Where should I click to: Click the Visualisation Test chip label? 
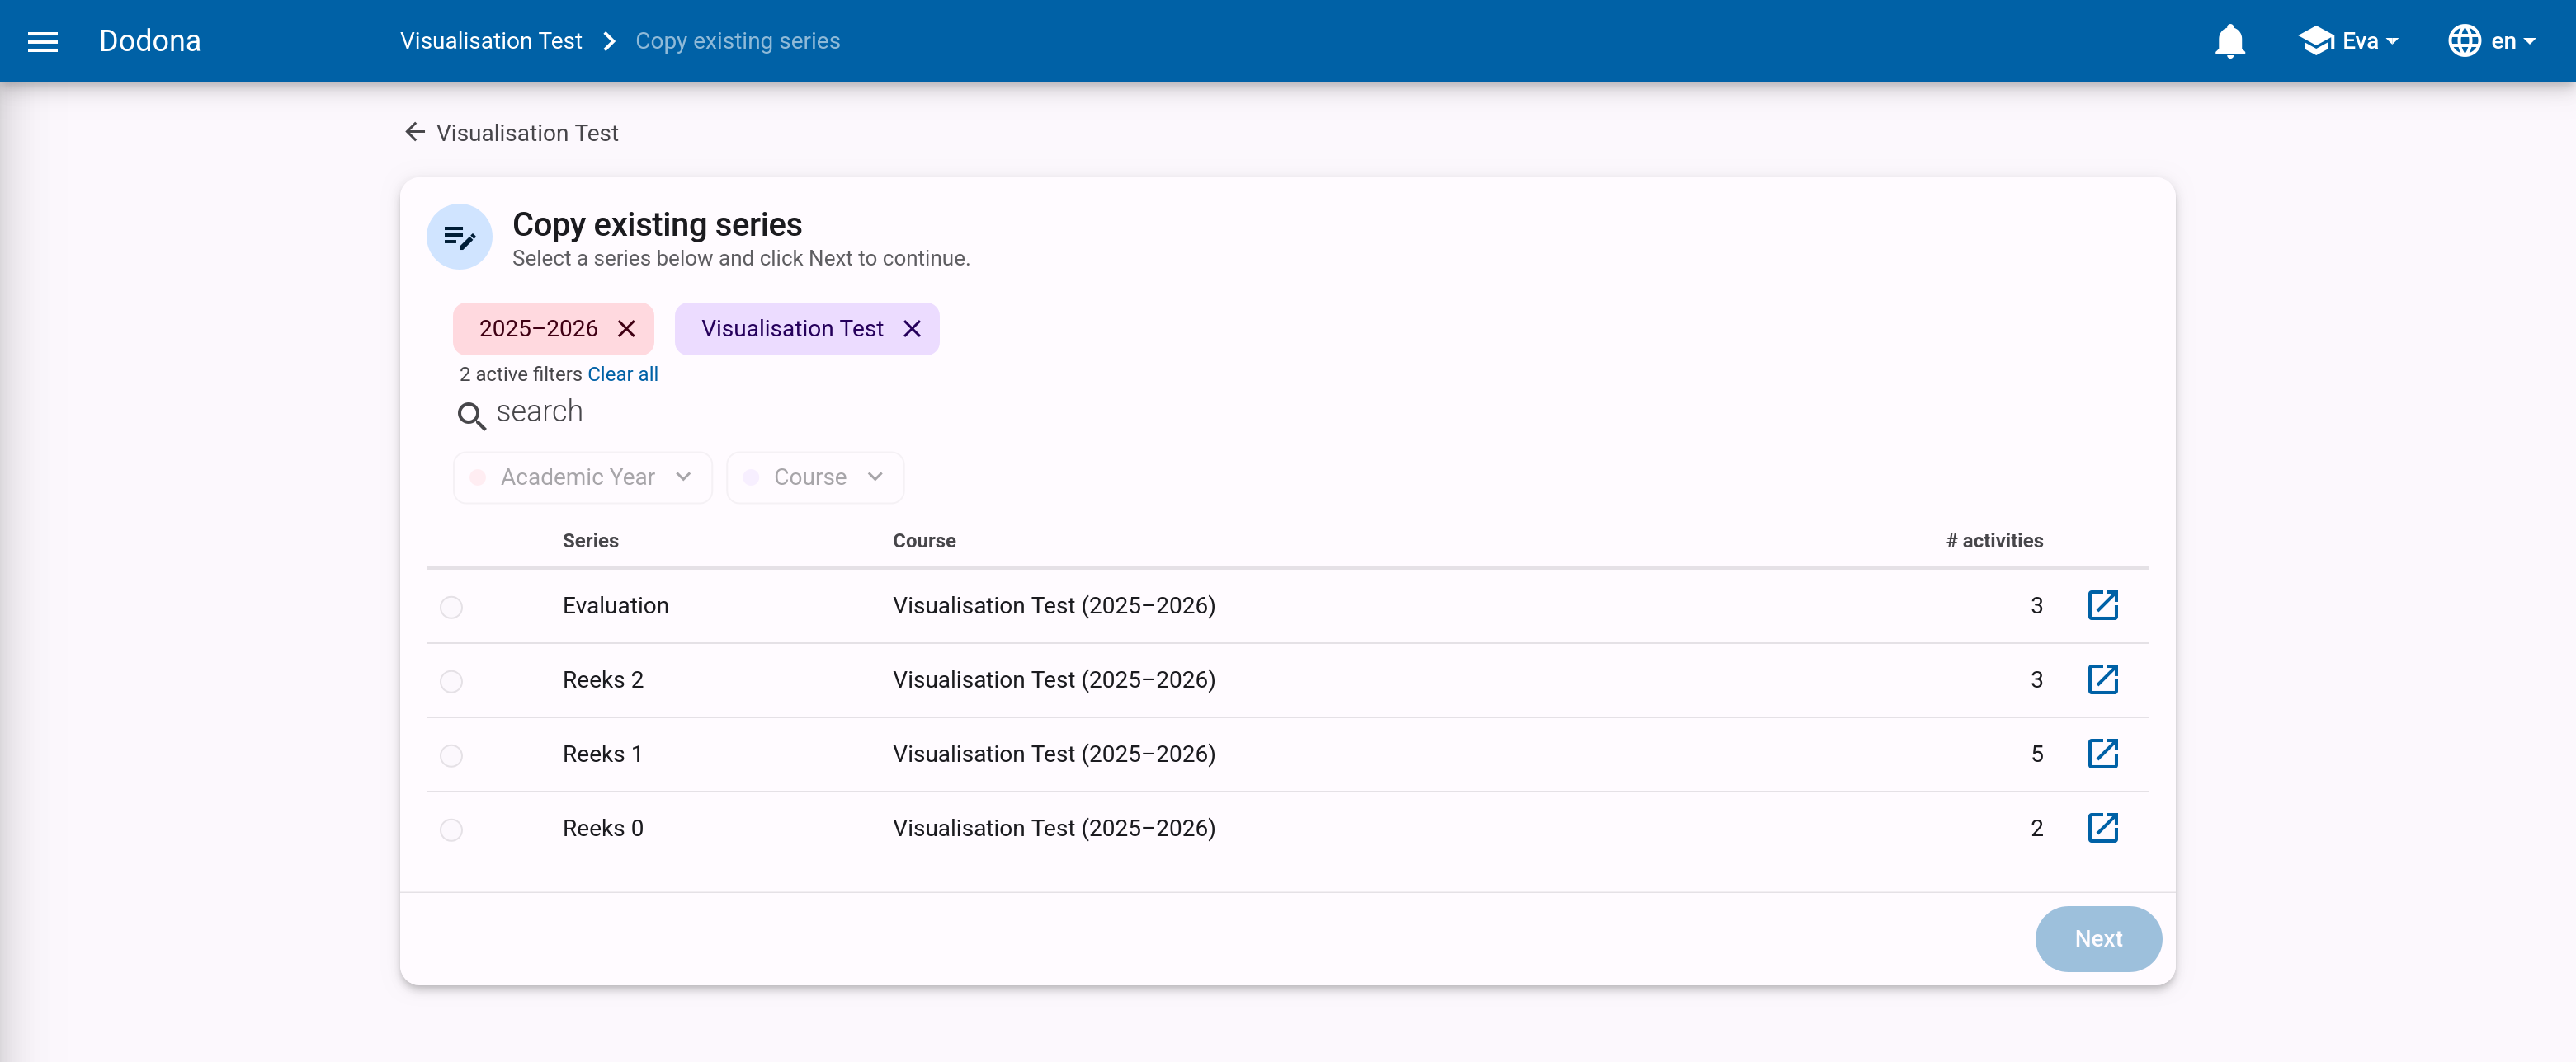792,329
